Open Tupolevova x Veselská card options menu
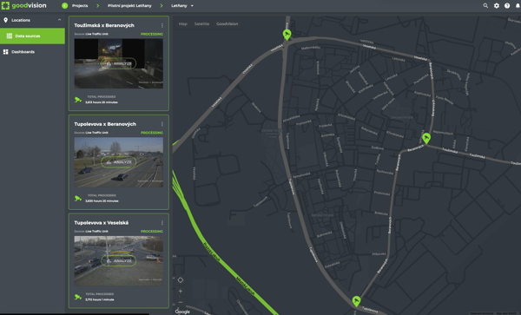Image resolution: width=521 pixels, height=315 pixels. click(x=162, y=223)
